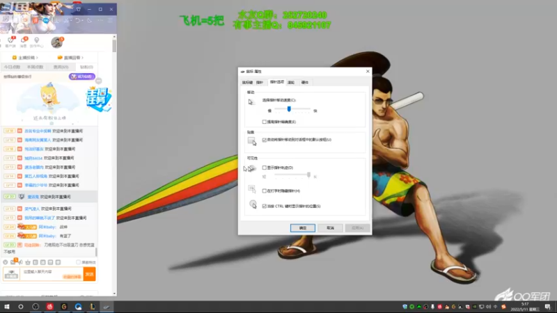
Task: Enable enhance pointer precision checkbox
Action: point(265,122)
